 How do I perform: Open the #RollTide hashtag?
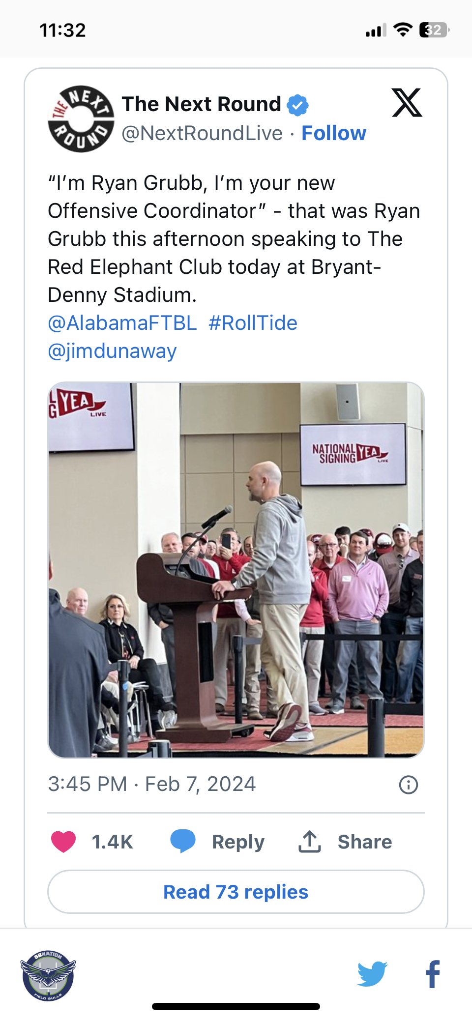[253, 323]
